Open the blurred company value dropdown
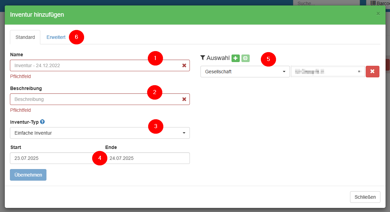This screenshot has width=390, height=212. tap(328, 72)
